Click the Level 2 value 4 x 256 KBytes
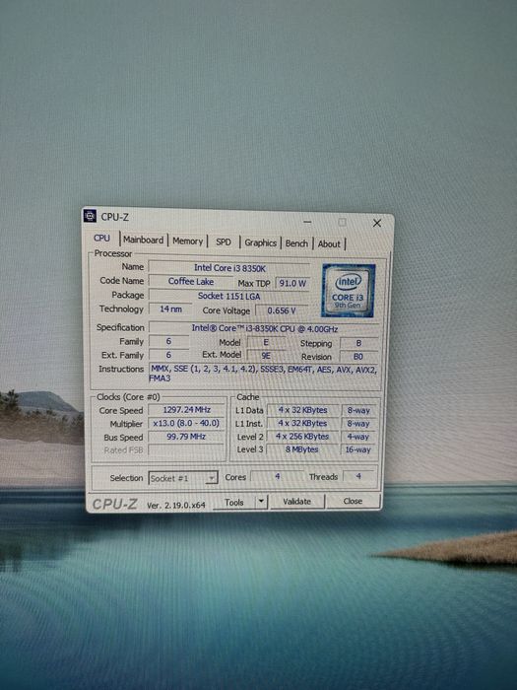Screen dimensions: 517x690 tap(302, 437)
